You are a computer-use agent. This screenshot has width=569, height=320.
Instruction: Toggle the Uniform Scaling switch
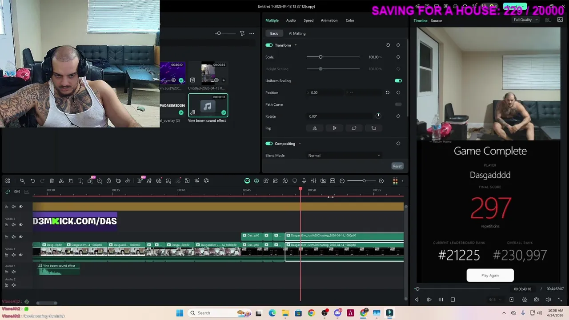398,81
